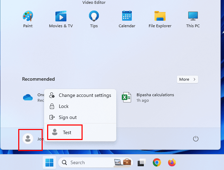Viewport: 224px width, 170px height.
Task: Open Google Chrome from the taskbar
Action: (x=157, y=162)
